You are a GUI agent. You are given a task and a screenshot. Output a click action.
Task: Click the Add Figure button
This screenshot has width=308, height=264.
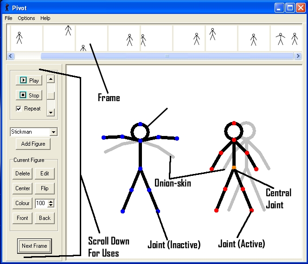(33, 144)
